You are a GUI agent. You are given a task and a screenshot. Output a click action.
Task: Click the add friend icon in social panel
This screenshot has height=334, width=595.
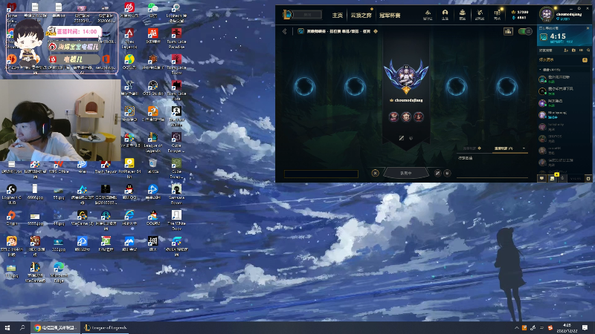tap(566, 50)
